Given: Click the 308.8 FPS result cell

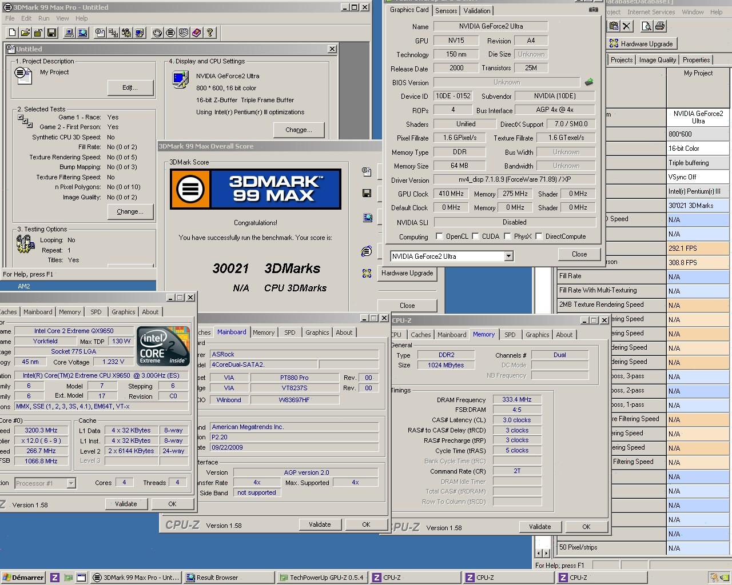Looking at the screenshot, I should [x=698, y=263].
